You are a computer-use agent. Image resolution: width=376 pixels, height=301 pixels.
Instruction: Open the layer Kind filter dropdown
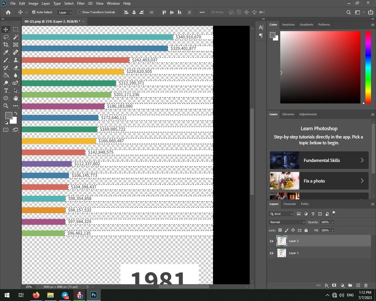281,214
